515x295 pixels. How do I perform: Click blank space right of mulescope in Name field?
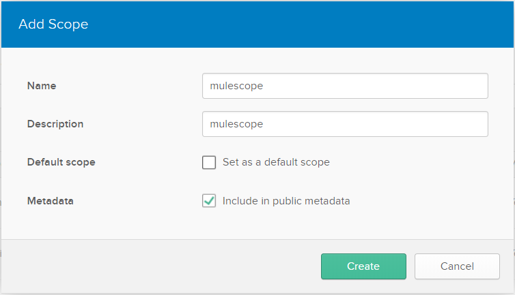[382, 86]
